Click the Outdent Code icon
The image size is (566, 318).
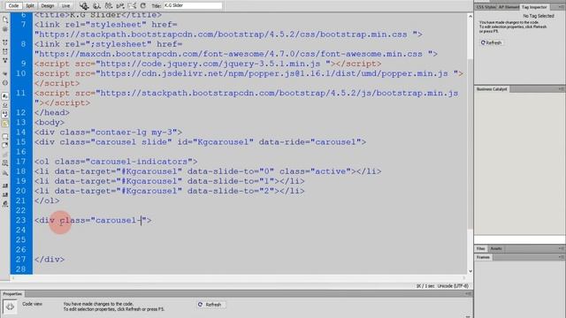coord(5,194)
